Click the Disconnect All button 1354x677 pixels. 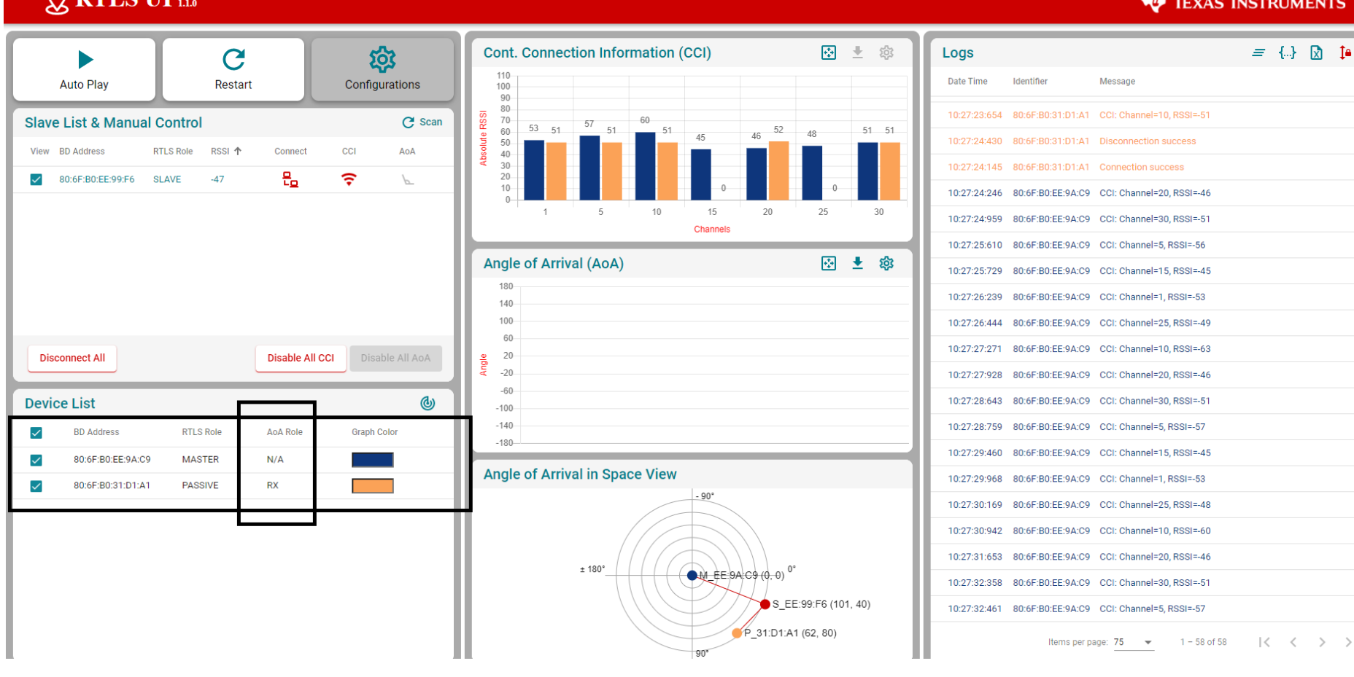pos(72,358)
